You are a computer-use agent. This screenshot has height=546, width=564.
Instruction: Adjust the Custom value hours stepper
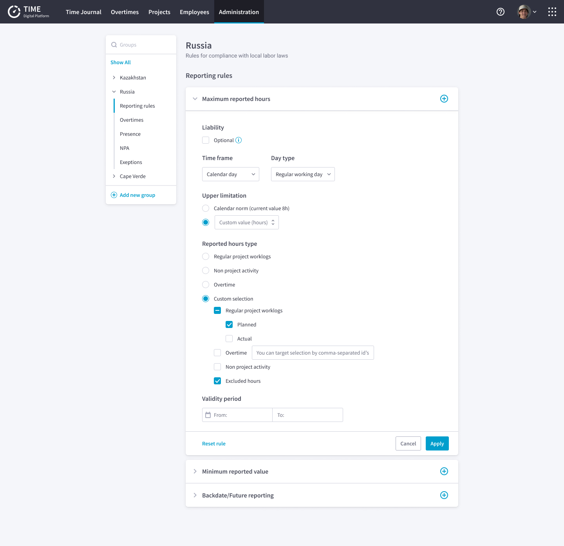click(273, 222)
